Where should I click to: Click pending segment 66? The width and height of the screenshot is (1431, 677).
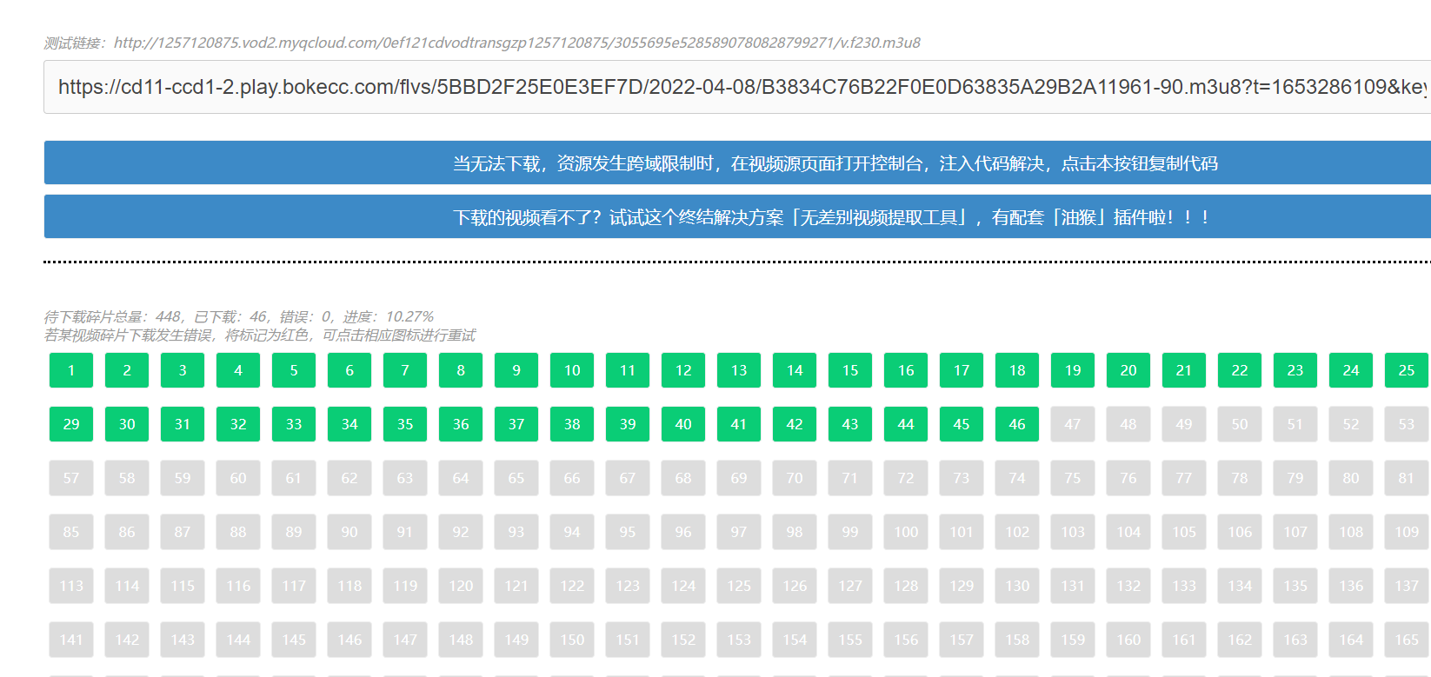tap(572, 478)
